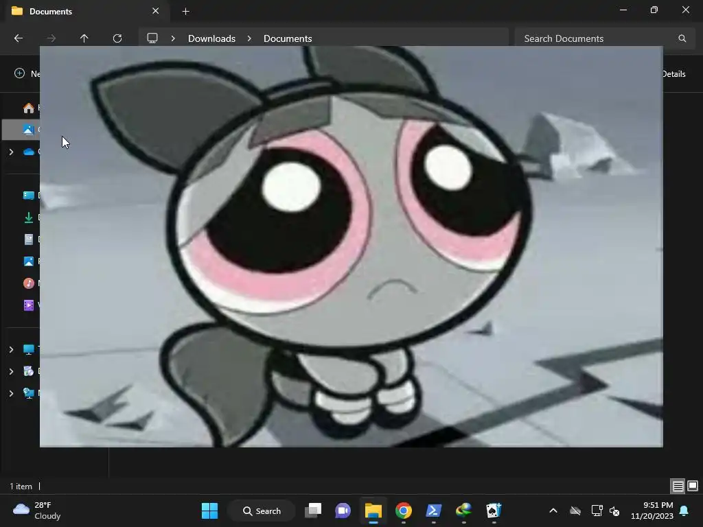
Task: Click the Powerpuff image preview
Action: 351,246
